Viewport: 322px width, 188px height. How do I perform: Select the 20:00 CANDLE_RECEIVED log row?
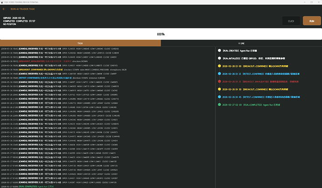point(60,82)
